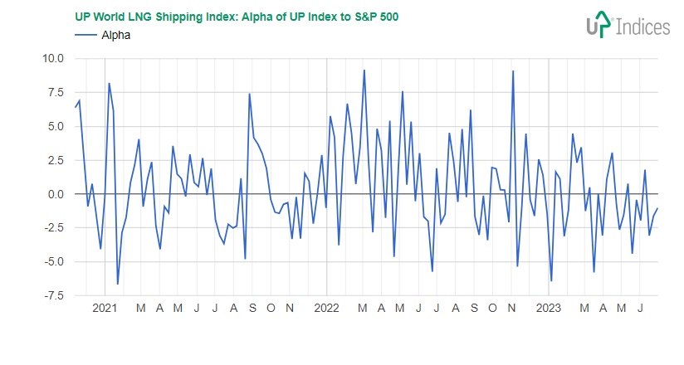
Task: Click the last data point of Alpha line
Action: (658, 208)
